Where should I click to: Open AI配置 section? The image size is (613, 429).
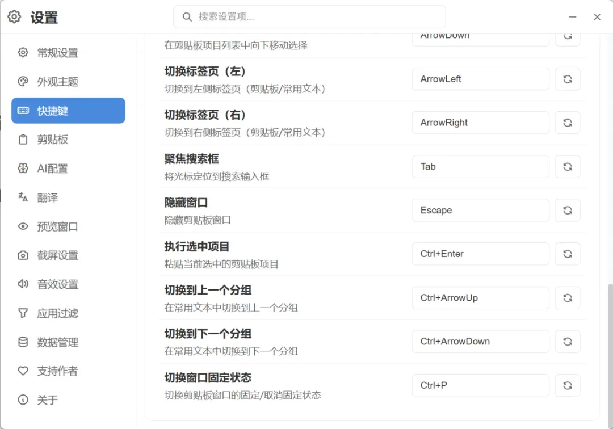(68, 169)
